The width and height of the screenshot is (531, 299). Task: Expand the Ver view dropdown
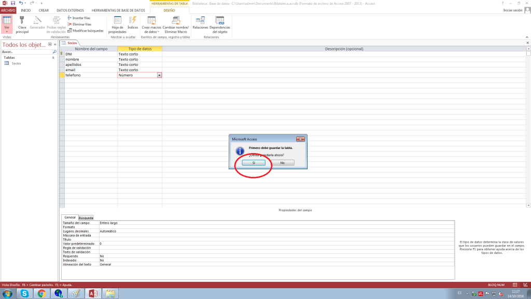pyautogui.click(x=7, y=31)
